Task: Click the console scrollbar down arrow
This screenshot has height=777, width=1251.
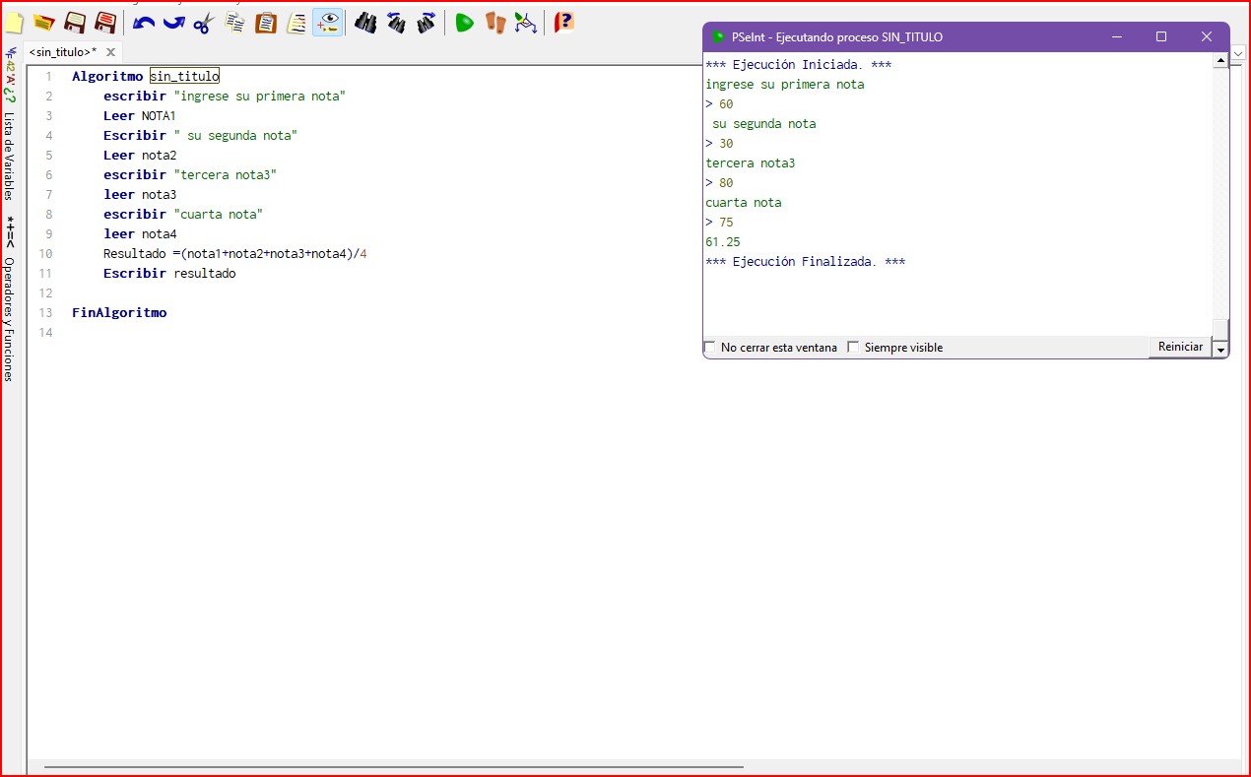Action: 1220,350
